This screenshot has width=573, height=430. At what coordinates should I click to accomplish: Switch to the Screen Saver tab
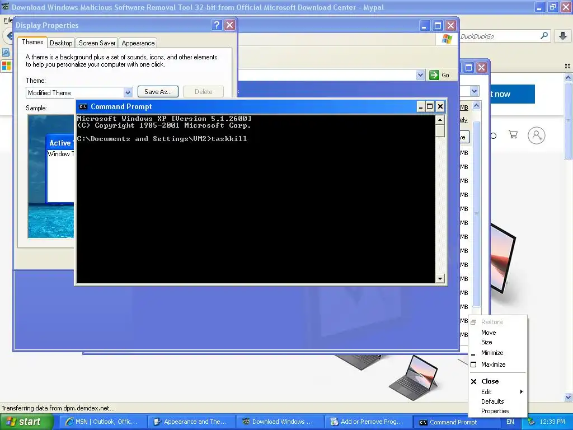tap(97, 43)
